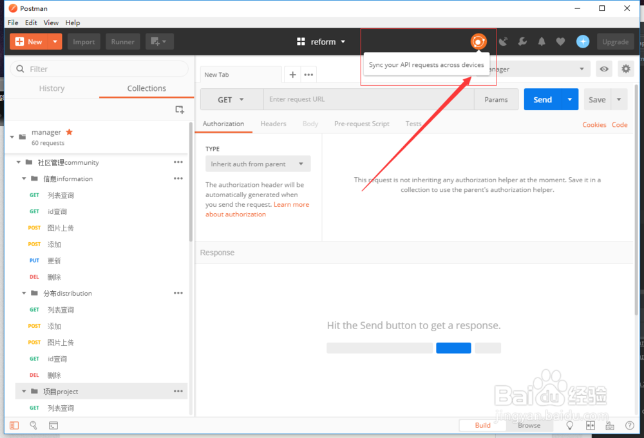Screen dimensions: 644x438
Task: Toggle the sidebar visibility icon bottom left
Action: coord(14,425)
